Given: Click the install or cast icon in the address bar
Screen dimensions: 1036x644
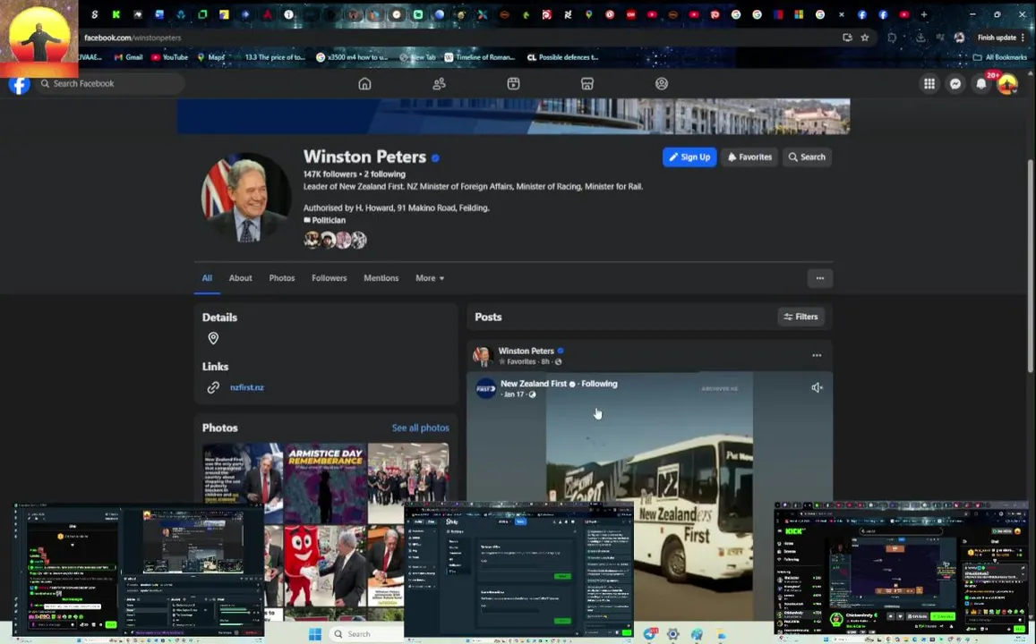Looking at the screenshot, I should click(847, 38).
